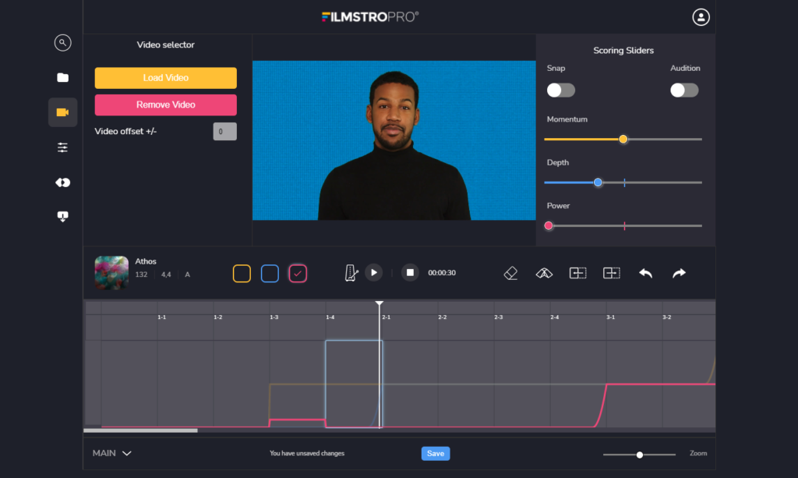Viewport: 798px width, 478px height.
Task: Play the track
Action: [x=374, y=273]
